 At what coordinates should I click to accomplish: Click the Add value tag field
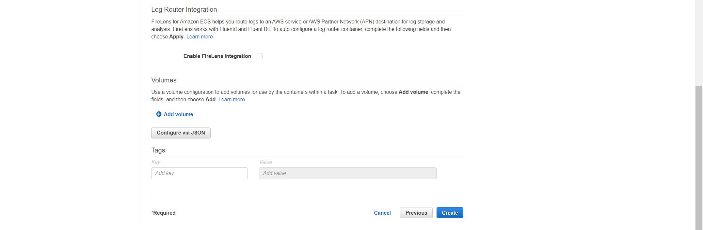coord(347,173)
